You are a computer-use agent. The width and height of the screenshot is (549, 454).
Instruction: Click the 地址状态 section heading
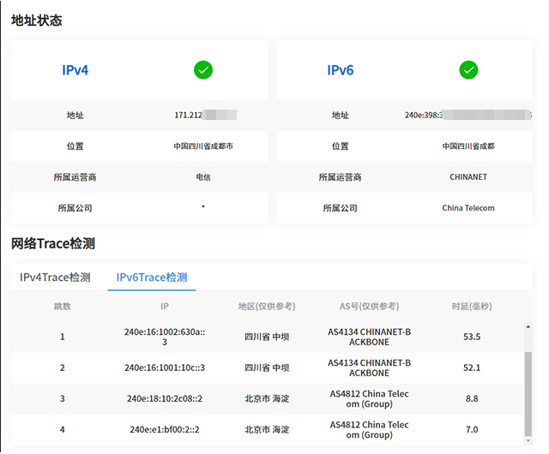click(x=36, y=20)
